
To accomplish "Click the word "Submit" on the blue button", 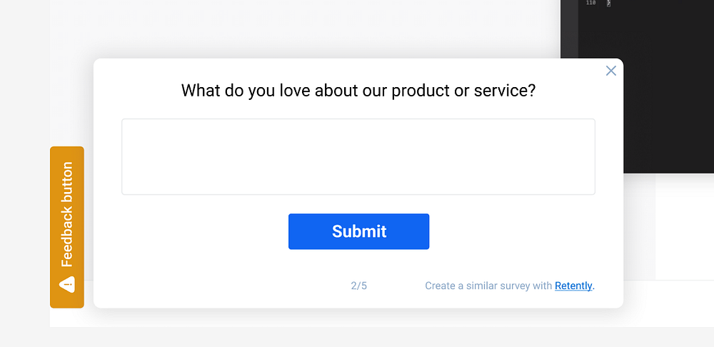I will [359, 231].
